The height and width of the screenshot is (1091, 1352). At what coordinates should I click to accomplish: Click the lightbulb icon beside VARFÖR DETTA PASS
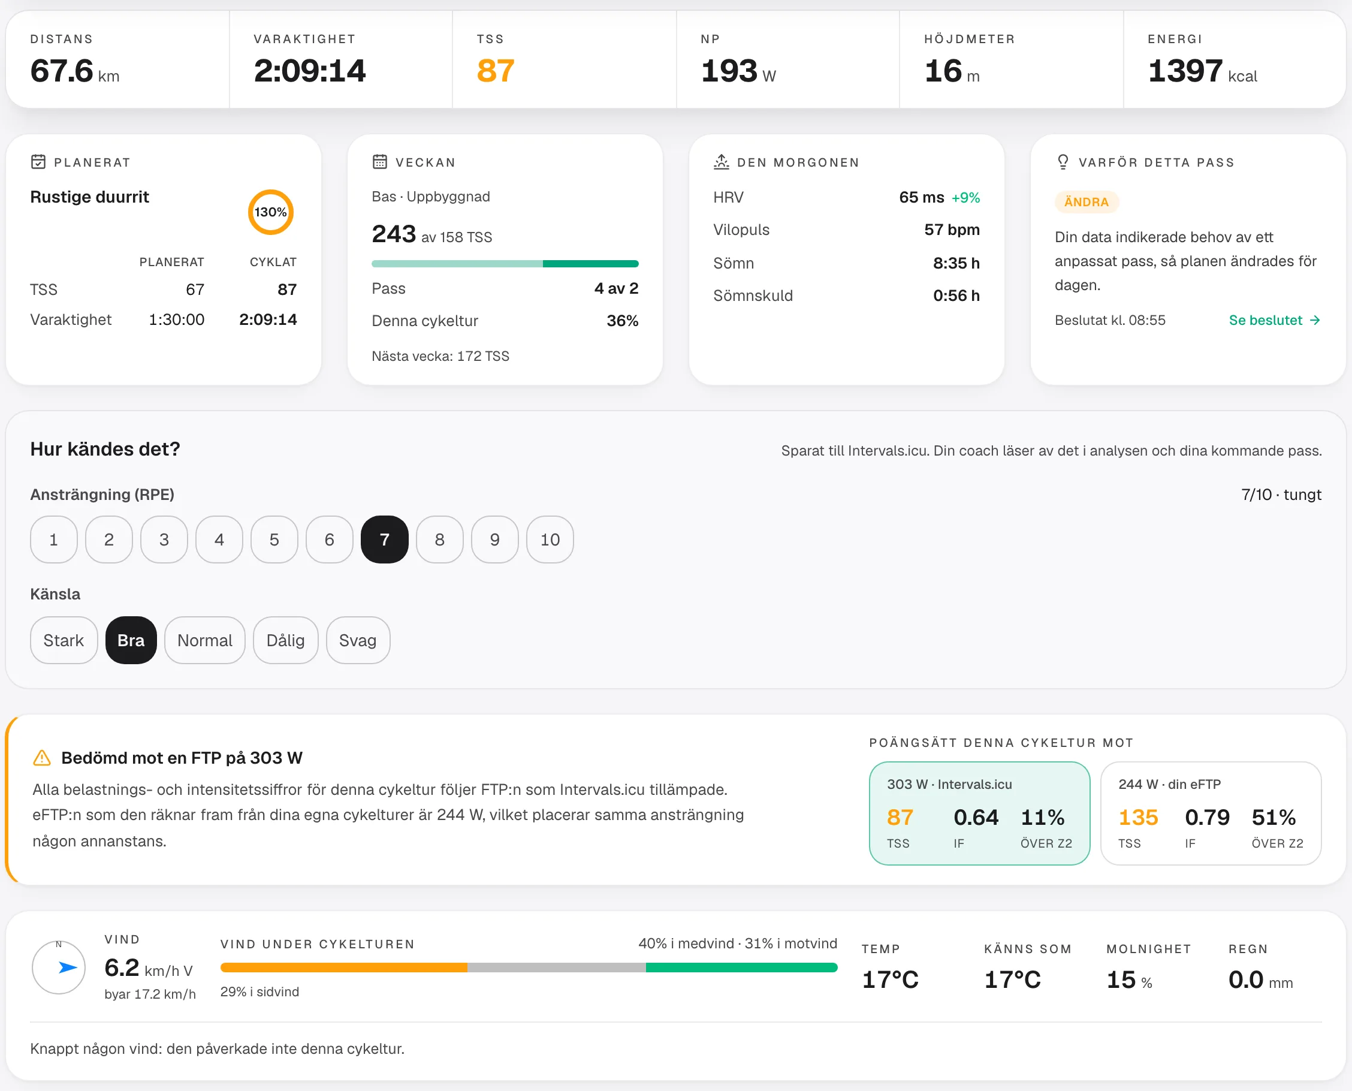pyautogui.click(x=1063, y=162)
